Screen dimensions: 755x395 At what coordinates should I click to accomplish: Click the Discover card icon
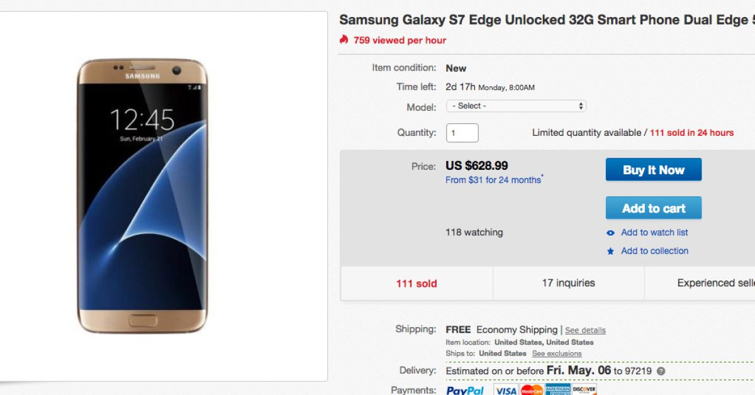[x=584, y=390]
